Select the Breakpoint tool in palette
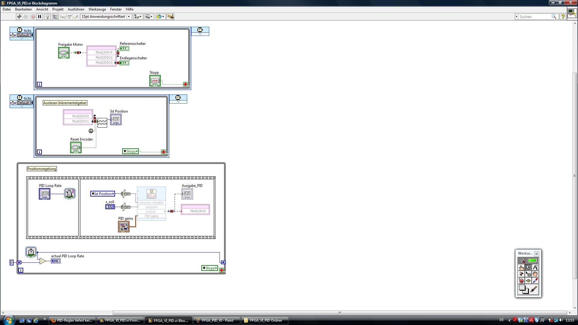This screenshot has width=578, height=325. 521,281
